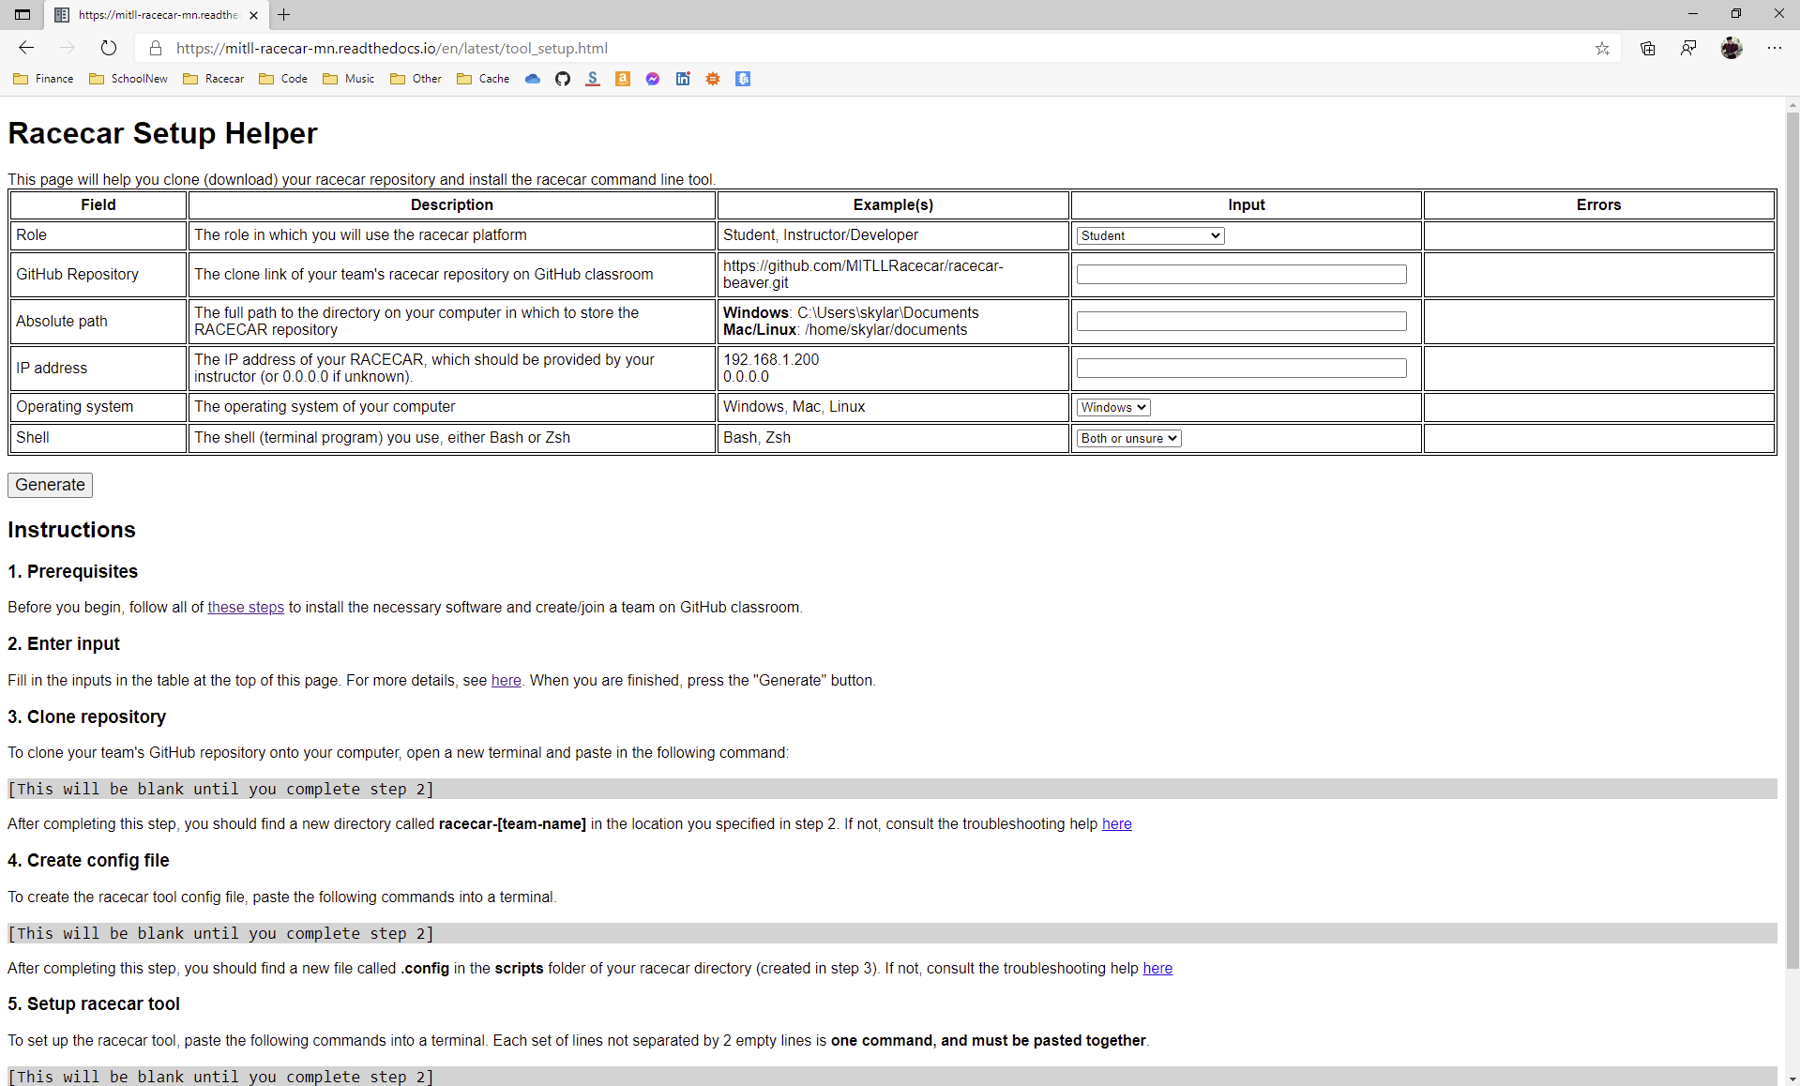This screenshot has width=1800, height=1086.
Task: Open the user profile avatar
Action: click(x=1732, y=48)
